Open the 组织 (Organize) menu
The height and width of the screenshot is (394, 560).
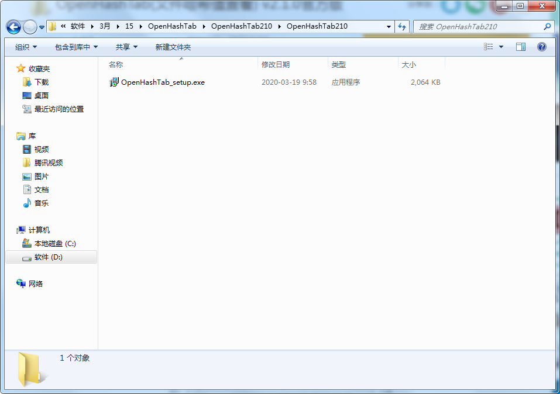26,47
